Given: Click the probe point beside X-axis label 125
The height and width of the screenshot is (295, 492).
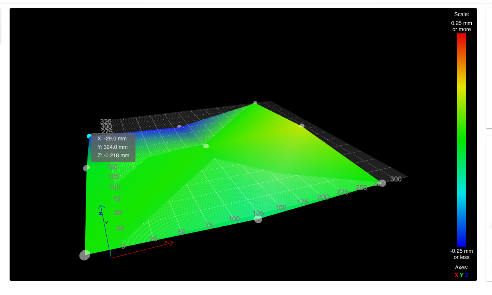Looking at the screenshot, I should (258, 219).
